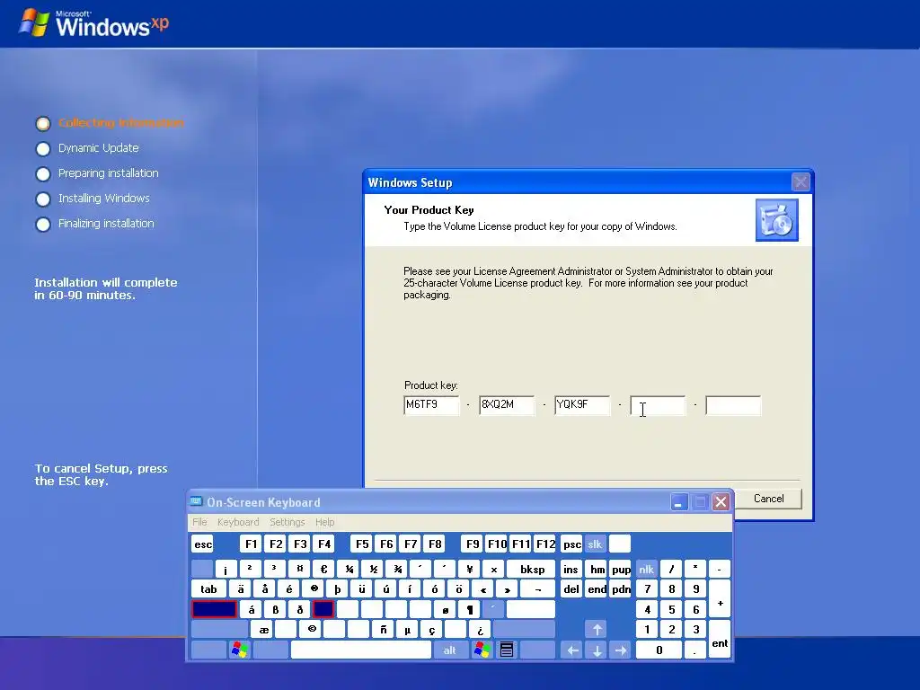Click the pup page up key
This screenshot has height=690, width=920.
(621, 569)
